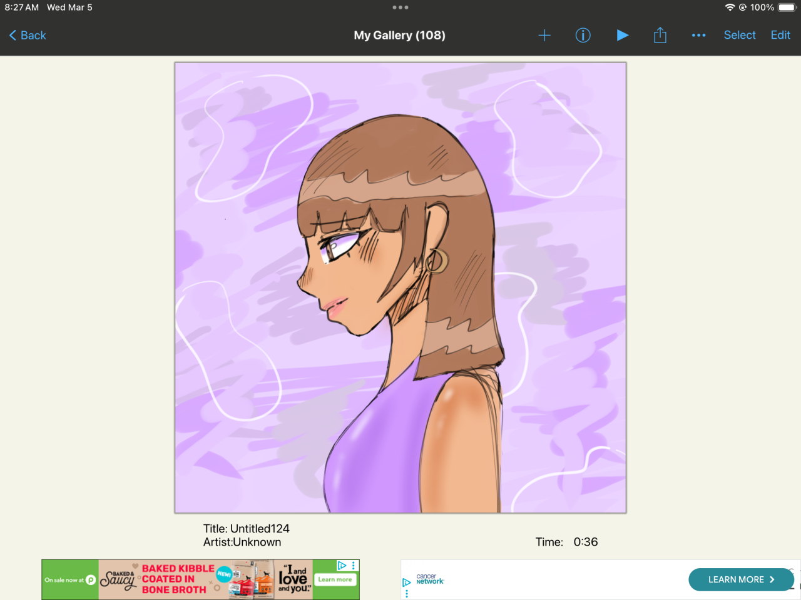Click the 'My Gallery (108)' title
This screenshot has width=801, height=600.
(x=400, y=36)
